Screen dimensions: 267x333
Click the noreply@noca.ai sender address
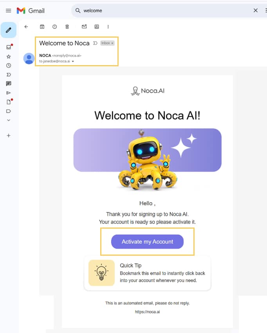click(x=67, y=55)
